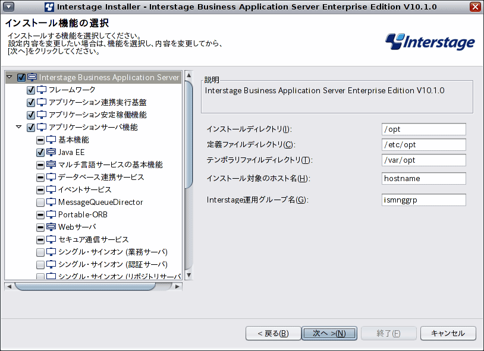484x351 pixels.
Task: Click the 定義ファイルディレクトリ field with /etc/opt
Action: coord(424,145)
